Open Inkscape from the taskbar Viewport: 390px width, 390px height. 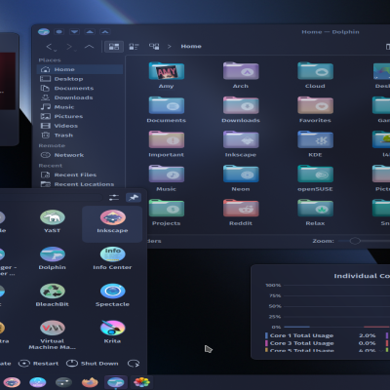(x=12, y=382)
